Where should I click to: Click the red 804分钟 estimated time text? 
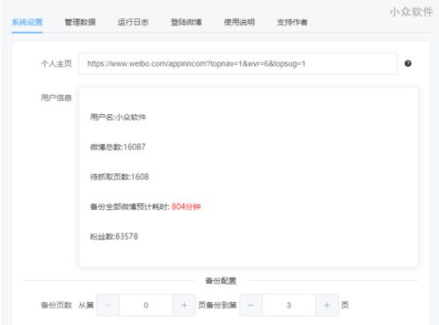(186, 206)
